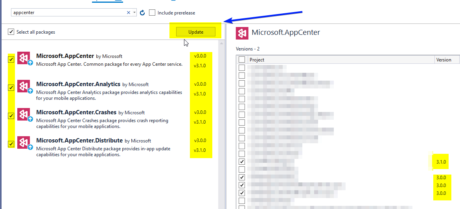The width and height of the screenshot is (460, 209).
Task: Toggle the Include prerelease checkbox
Action: 152,13
